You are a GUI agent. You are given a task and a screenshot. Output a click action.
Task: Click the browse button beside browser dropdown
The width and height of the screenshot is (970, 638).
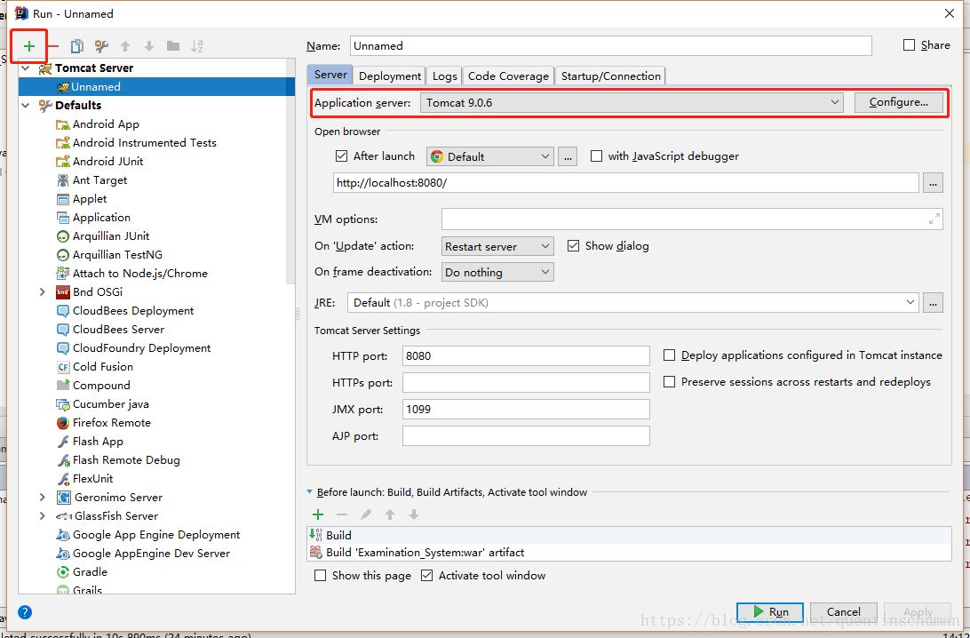click(568, 156)
